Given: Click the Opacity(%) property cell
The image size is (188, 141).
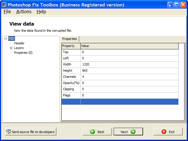Looking at the screenshot, I should (x=71, y=83).
